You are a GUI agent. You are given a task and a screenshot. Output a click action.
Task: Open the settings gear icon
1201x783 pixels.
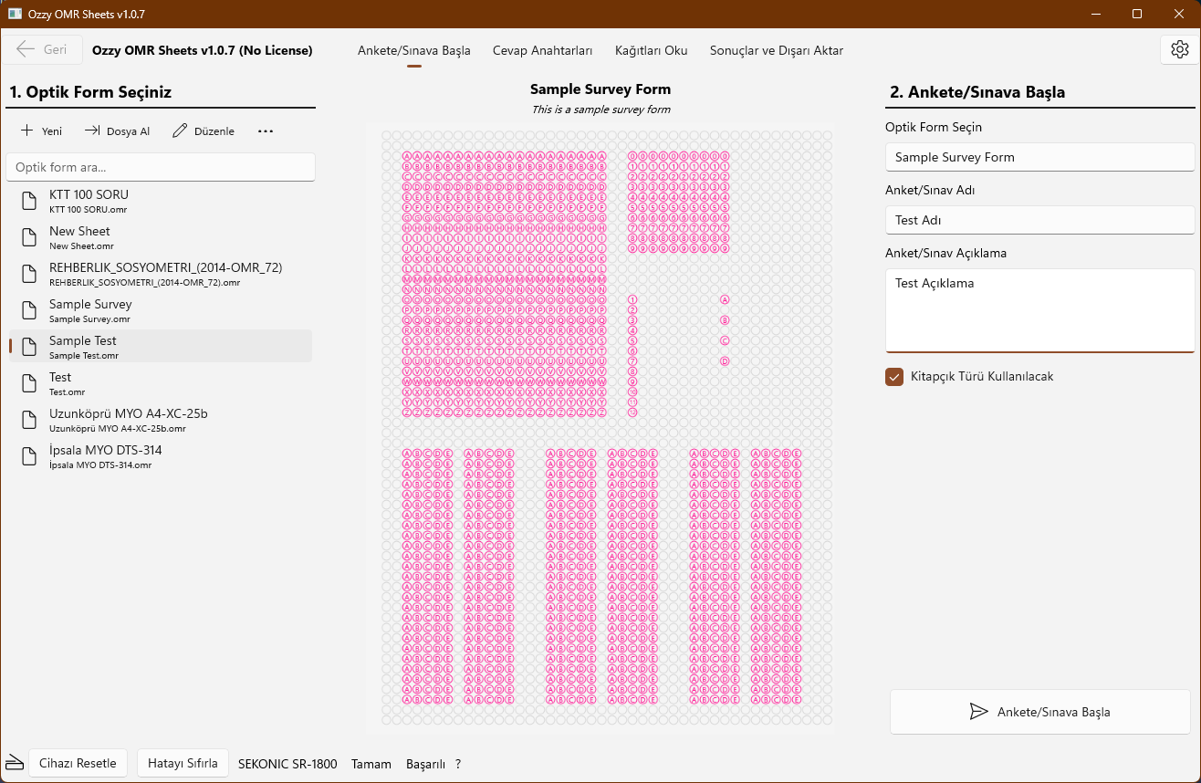click(x=1179, y=50)
